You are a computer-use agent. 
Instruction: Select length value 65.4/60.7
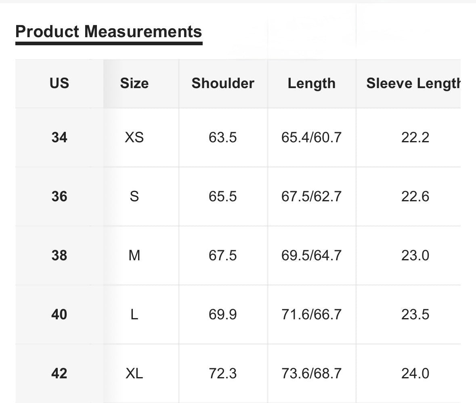(x=311, y=138)
